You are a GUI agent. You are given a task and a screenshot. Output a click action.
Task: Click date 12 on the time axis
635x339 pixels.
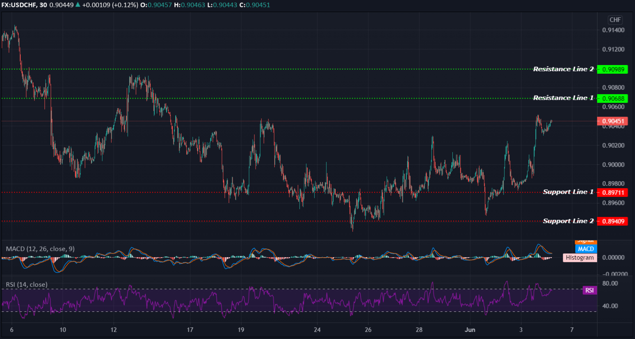pos(114,330)
